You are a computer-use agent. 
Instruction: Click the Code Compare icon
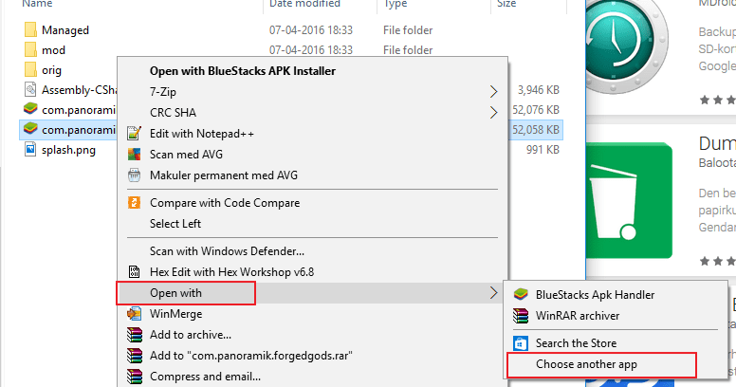[134, 203]
